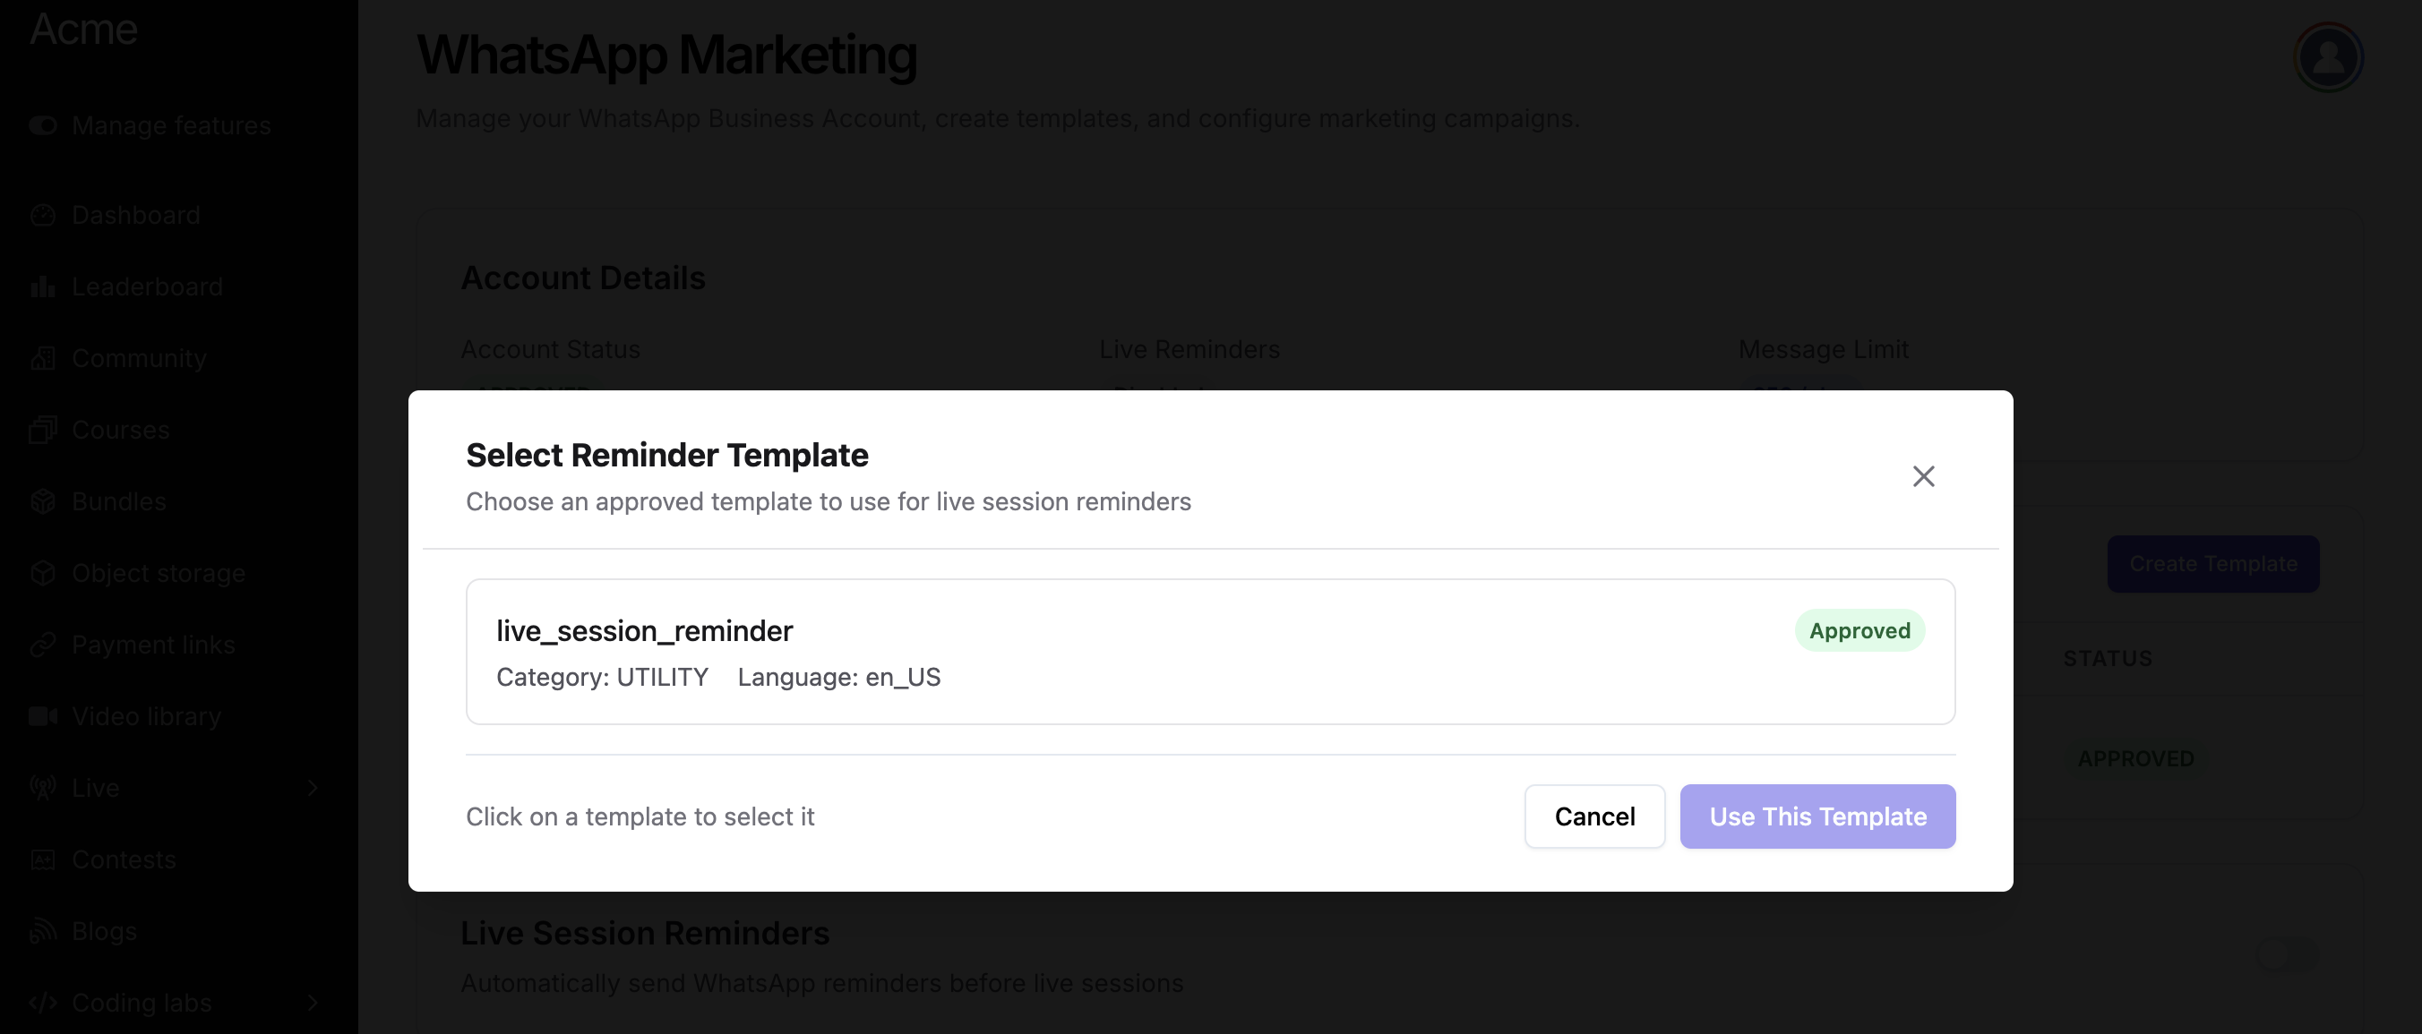Click the Video library camera icon
This screenshot has width=2422, height=1034.
[43, 716]
